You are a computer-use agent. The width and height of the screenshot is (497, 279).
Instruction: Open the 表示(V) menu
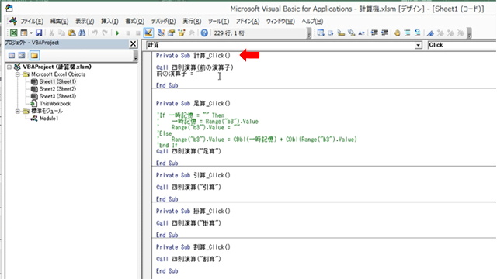point(85,21)
